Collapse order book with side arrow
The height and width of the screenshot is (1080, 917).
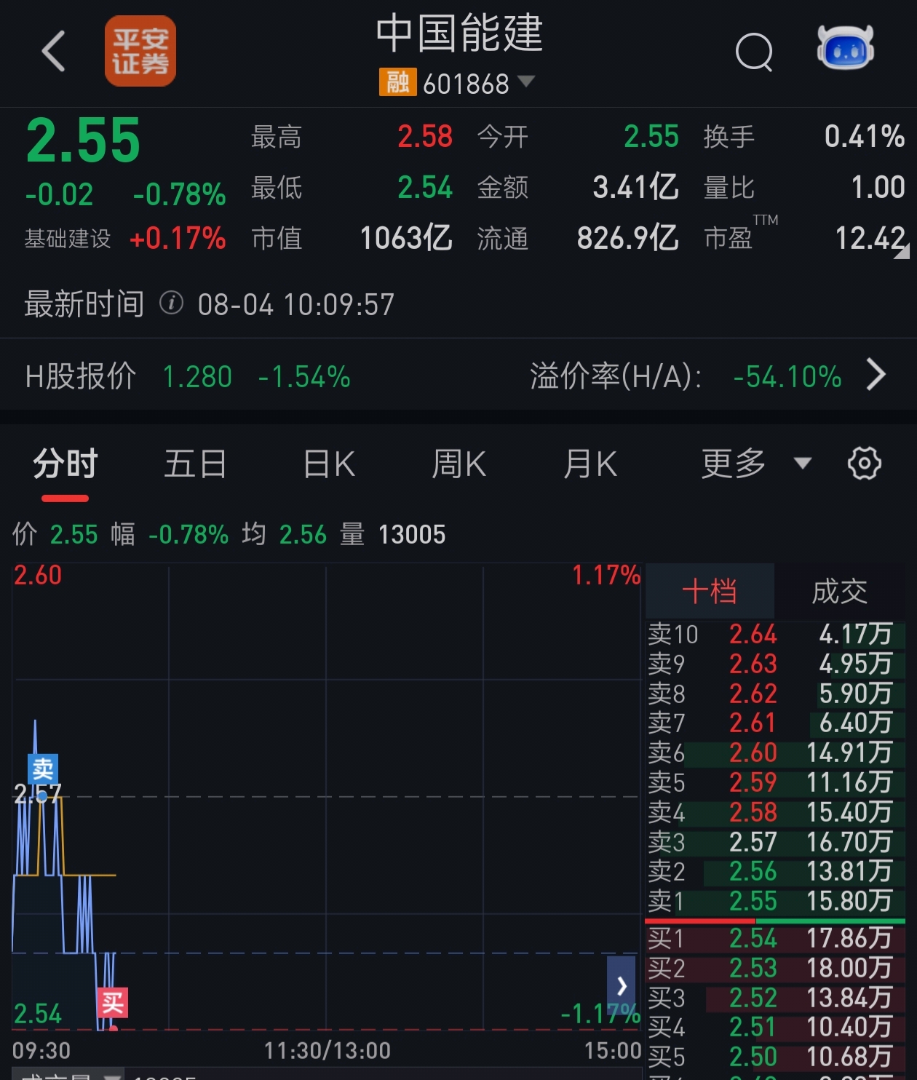[621, 985]
